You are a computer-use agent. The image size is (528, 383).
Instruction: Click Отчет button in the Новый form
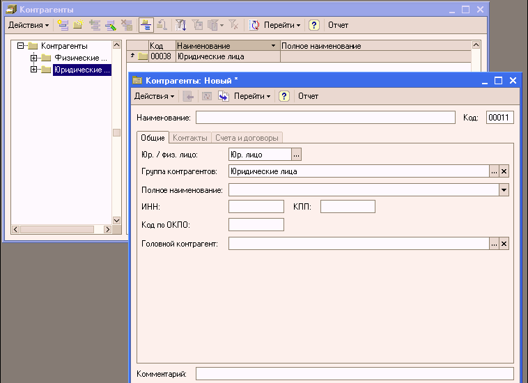[308, 96]
